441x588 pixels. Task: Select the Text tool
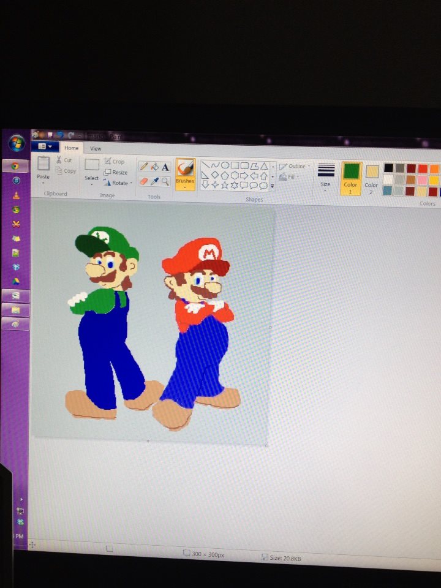tap(165, 167)
